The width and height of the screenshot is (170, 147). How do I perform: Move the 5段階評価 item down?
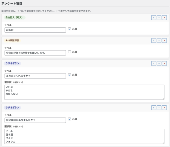159,40
